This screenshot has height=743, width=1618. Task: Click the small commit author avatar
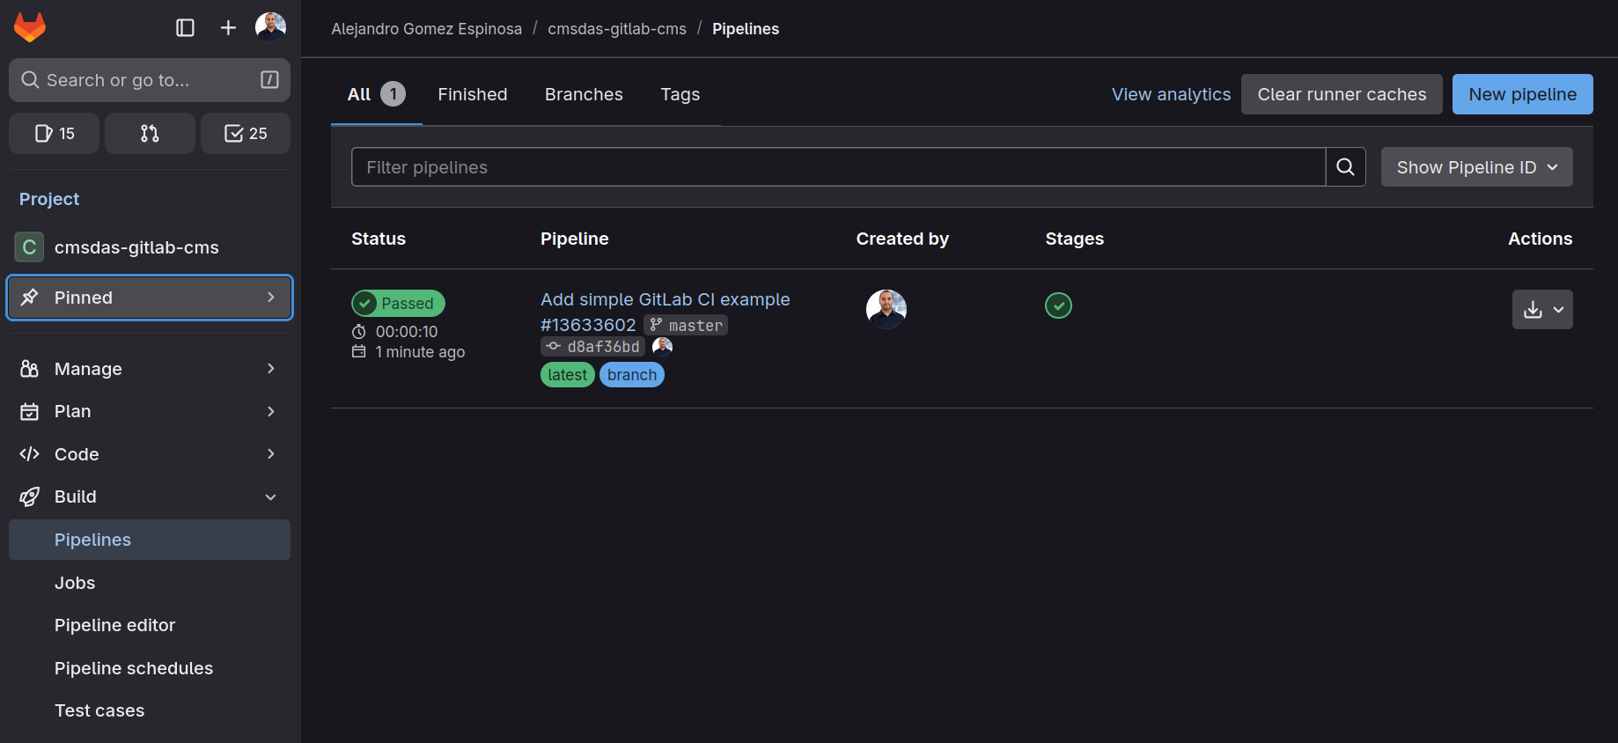coord(662,346)
